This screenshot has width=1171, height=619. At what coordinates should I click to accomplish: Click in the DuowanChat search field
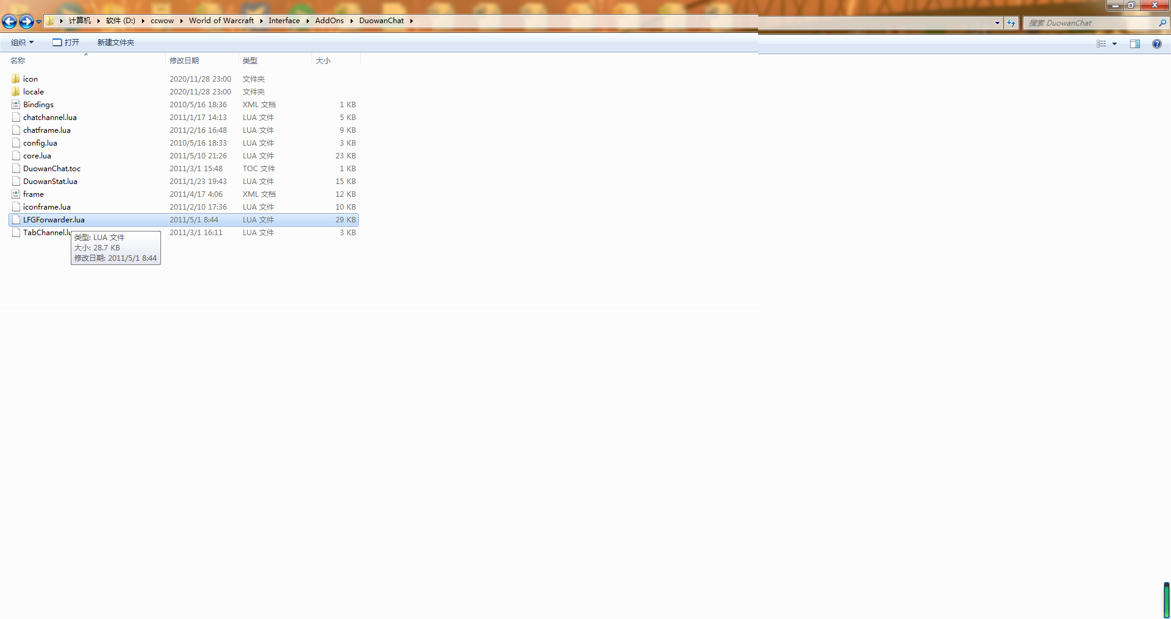point(1089,23)
